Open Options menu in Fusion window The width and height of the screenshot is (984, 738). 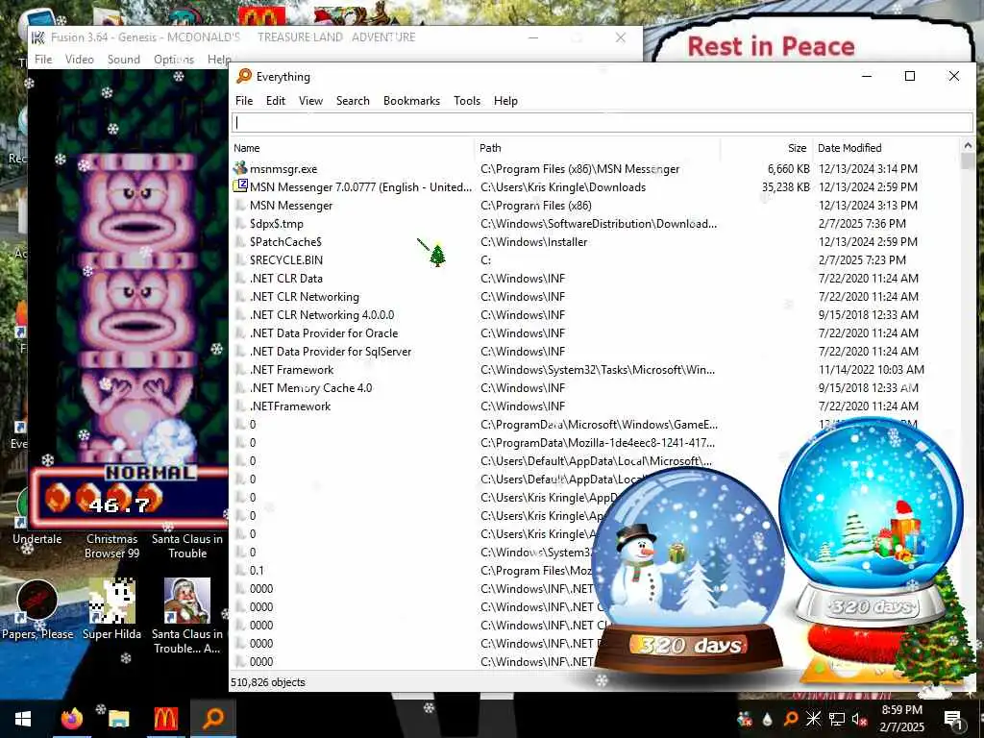click(174, 60)
